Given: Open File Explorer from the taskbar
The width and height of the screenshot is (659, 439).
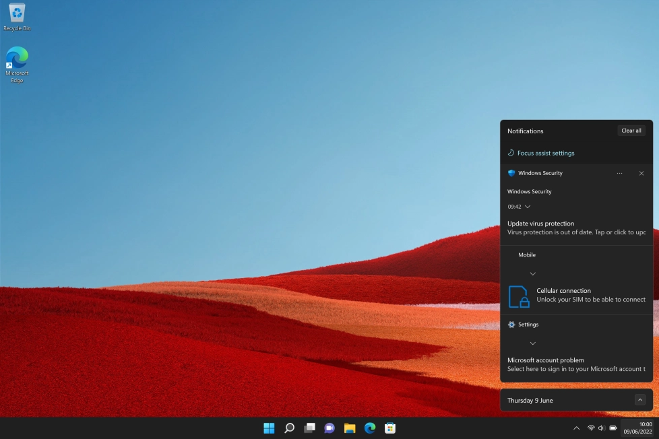Looking at the screenshot, I should pos(349,428).
